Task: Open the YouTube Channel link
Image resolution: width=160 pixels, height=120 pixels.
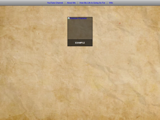Action: pyautogui.click(x=55, y=3)
